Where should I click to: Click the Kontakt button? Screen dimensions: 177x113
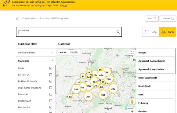pyautogui.click(x=168, y=19)
